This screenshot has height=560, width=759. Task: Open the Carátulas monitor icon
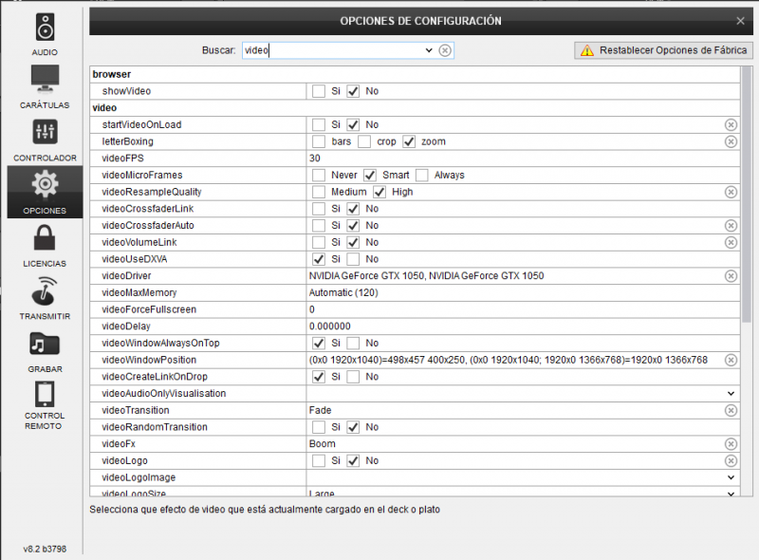pos(45,79)
